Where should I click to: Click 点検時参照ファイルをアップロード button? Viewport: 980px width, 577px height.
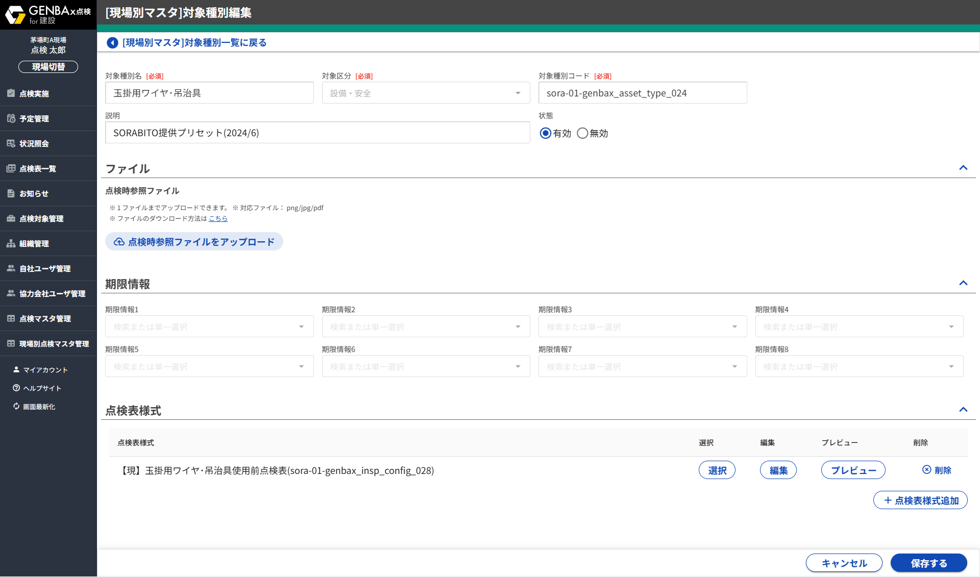(x=194, y=242)
